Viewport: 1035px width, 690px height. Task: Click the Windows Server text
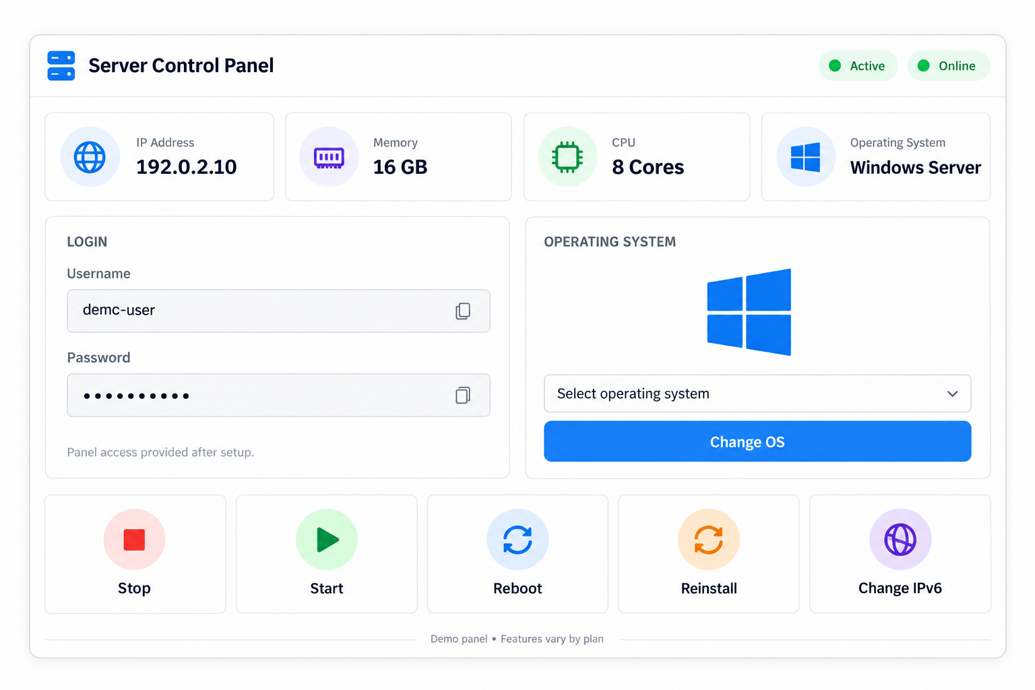tap(915, 167)
